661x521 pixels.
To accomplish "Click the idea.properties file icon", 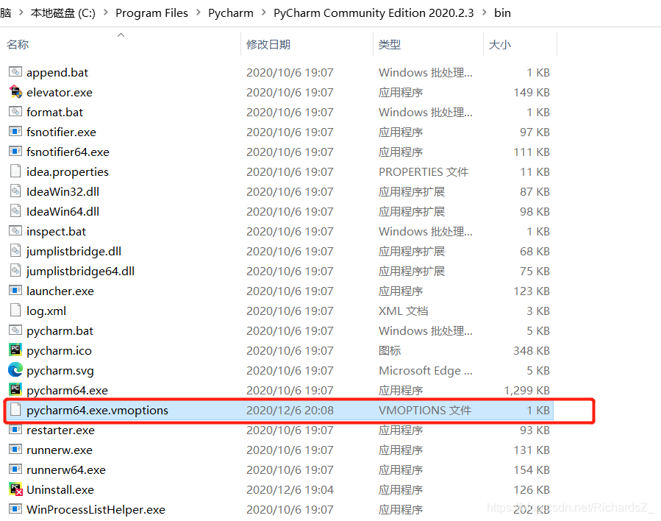I will coord(15,171).
